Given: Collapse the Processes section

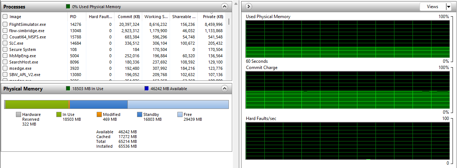Looking at the screenshot, I should tap(224, 6).
